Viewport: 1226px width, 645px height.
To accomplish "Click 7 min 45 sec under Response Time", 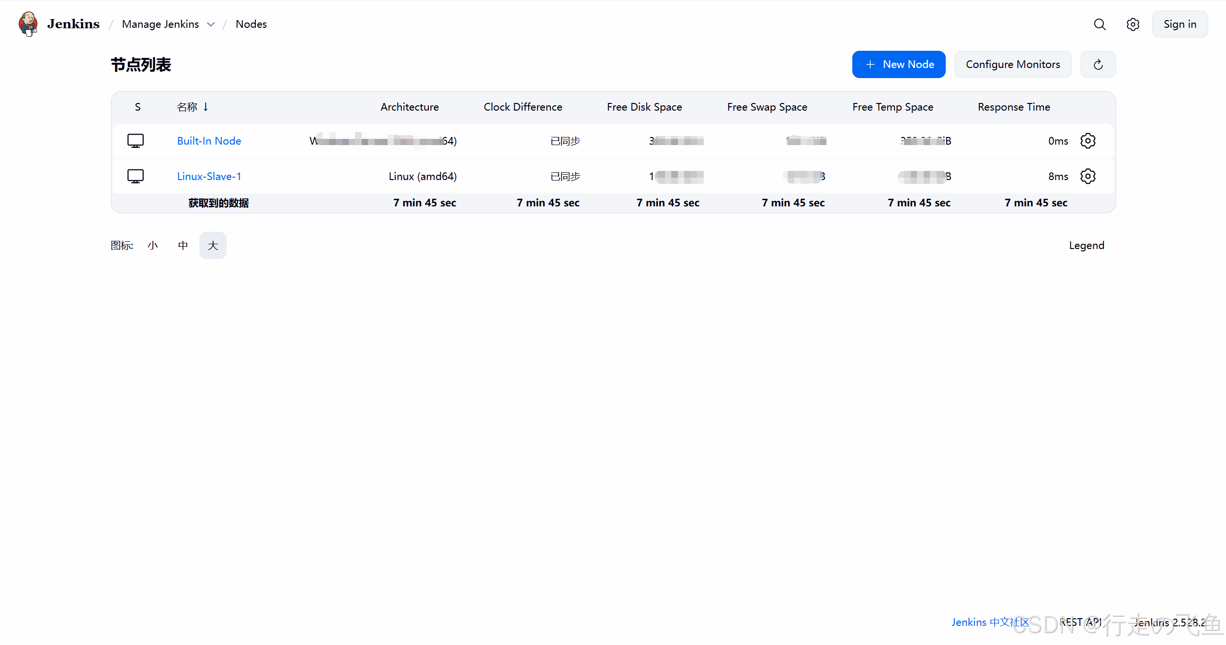I will pyautogui.click(x=1036, y=203).
